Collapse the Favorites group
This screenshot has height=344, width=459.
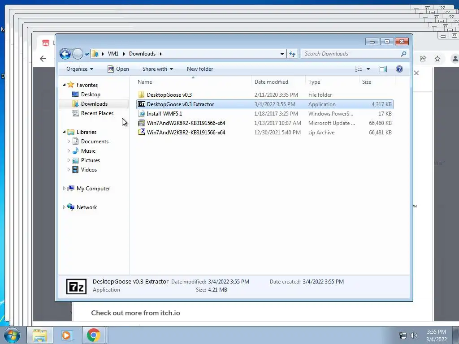[64, 85]
